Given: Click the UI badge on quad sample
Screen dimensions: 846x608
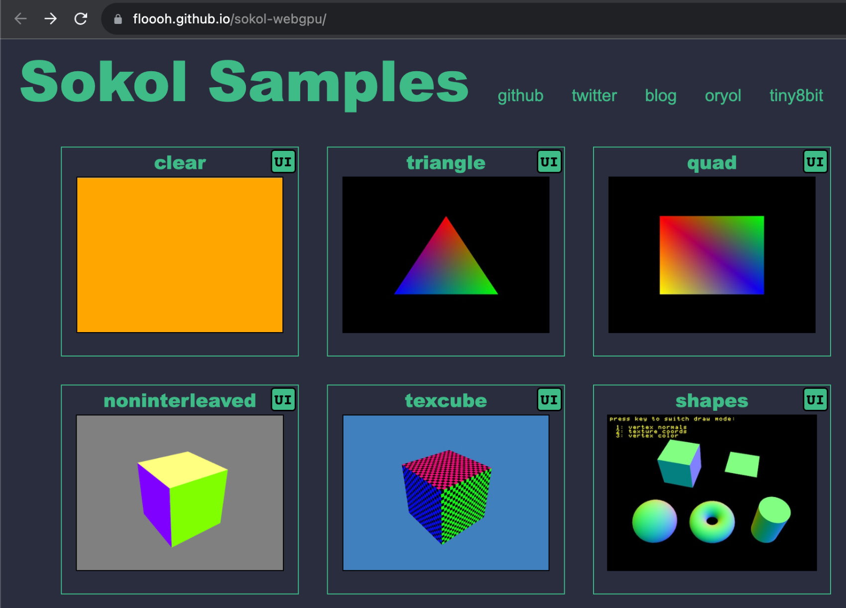Looking at the screenshot, I should click(x=815, y=162).
